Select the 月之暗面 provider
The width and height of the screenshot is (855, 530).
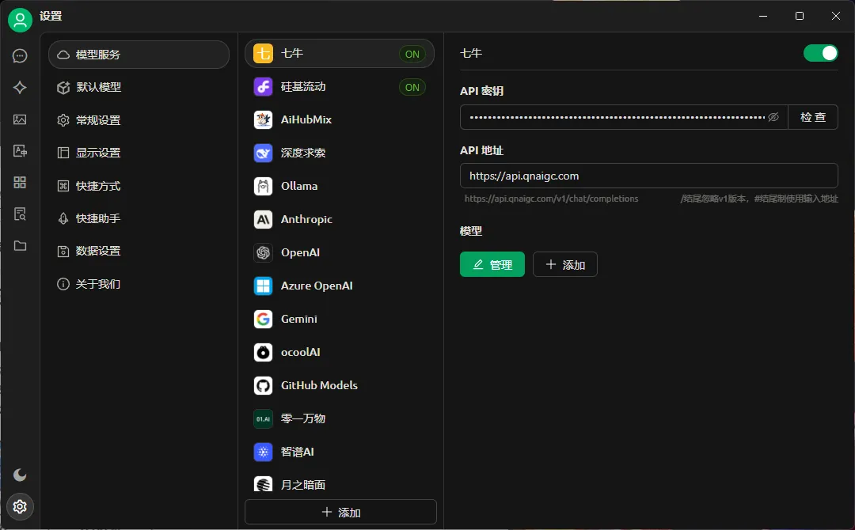coord(340,484)
